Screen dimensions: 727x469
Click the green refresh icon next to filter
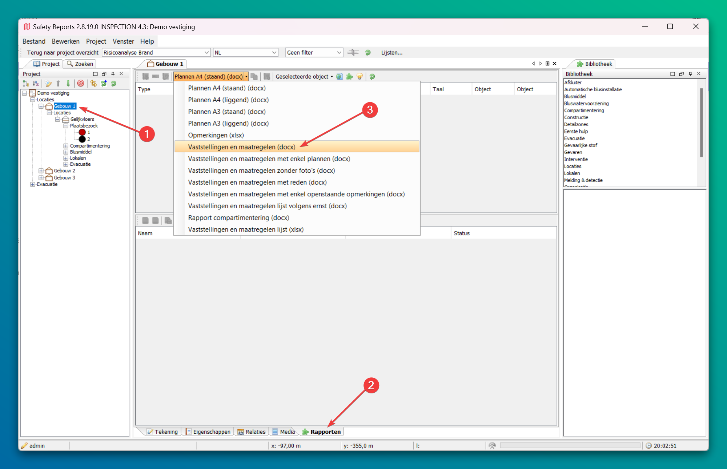pos(368,53)
